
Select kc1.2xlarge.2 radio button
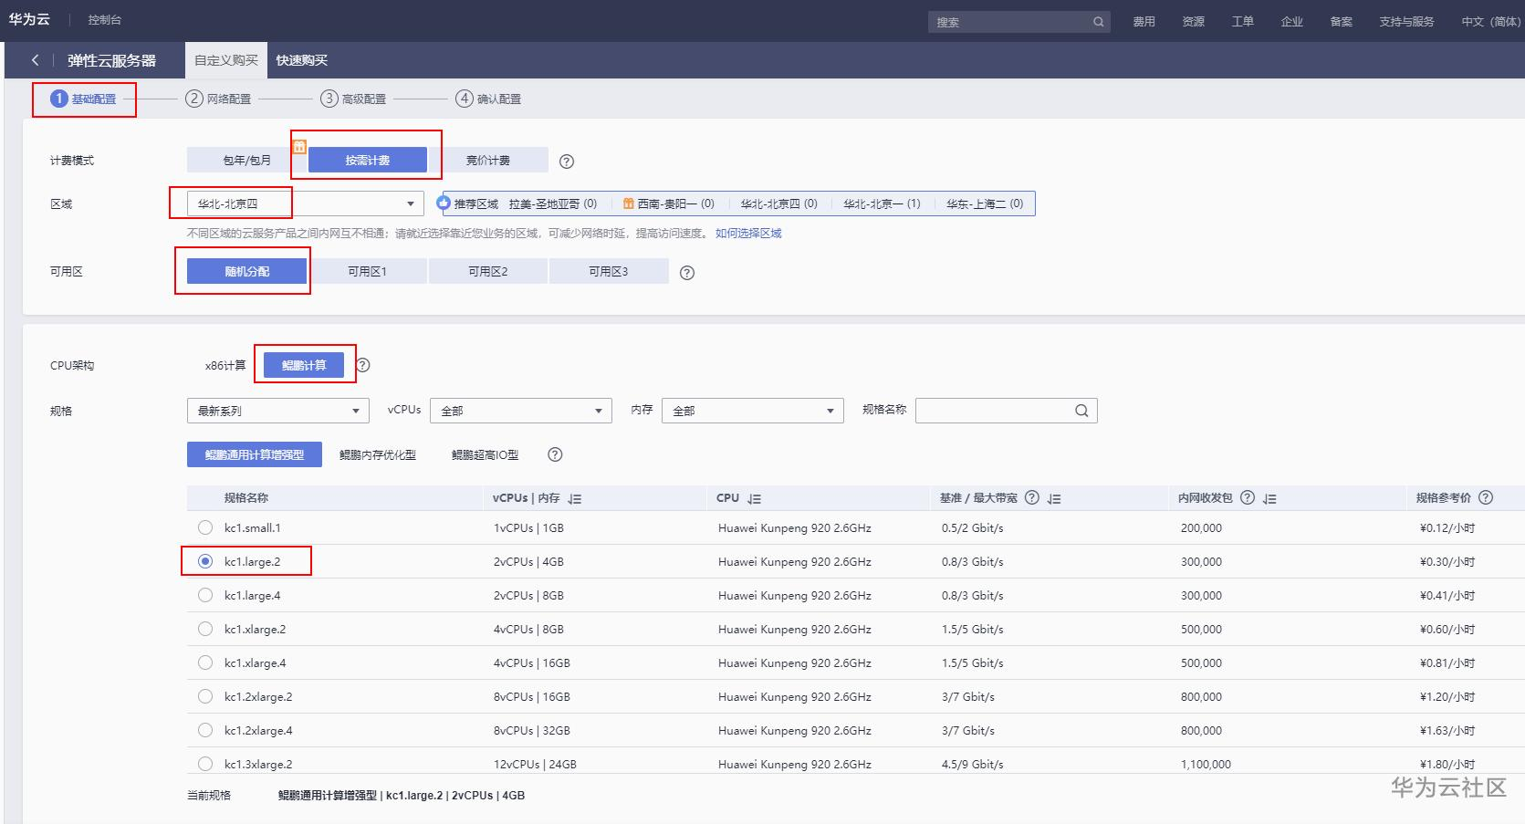205,696
